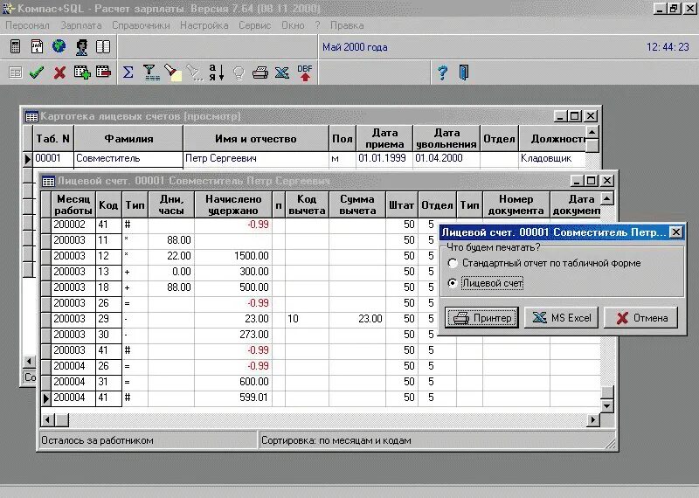The width and height of the screenshot is (699, 498).
Task: Open the calculator tool icon
Action: [15, 46]
